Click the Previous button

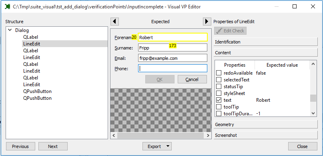coord(20,146)
